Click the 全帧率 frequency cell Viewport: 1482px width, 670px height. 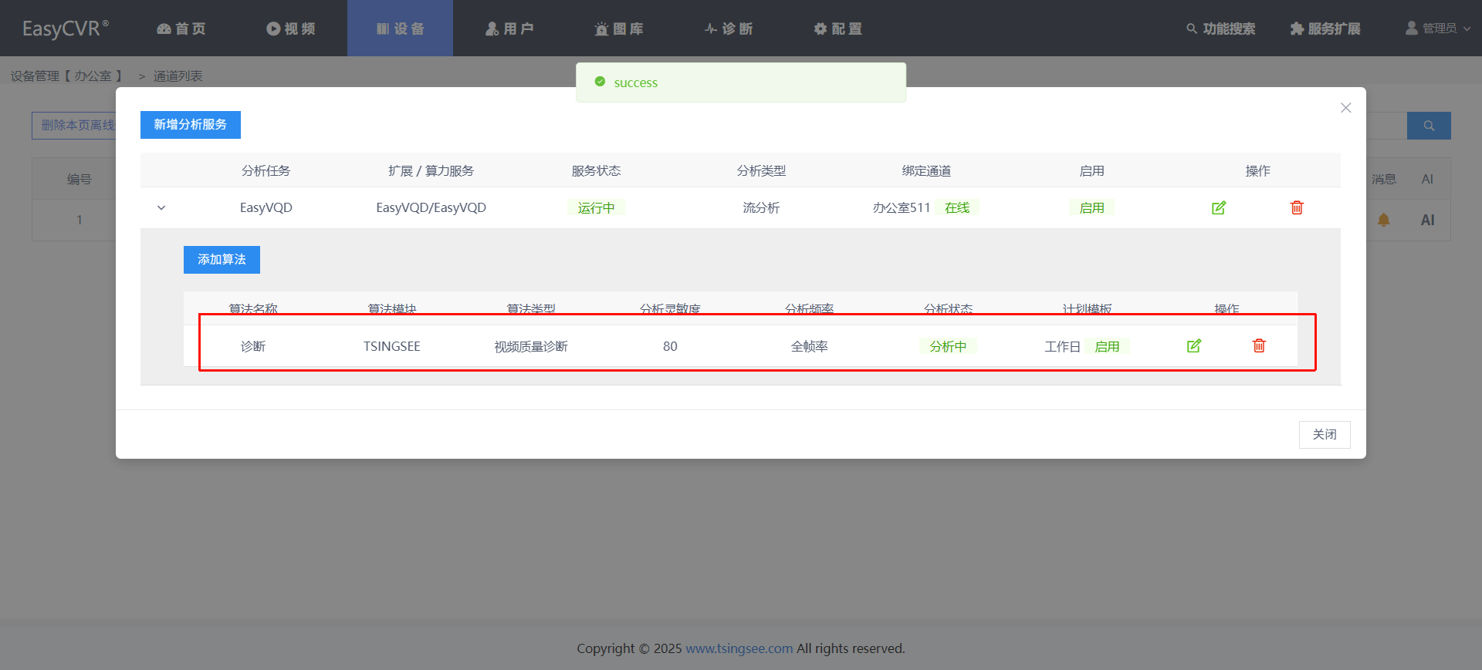tap(809, 346)
